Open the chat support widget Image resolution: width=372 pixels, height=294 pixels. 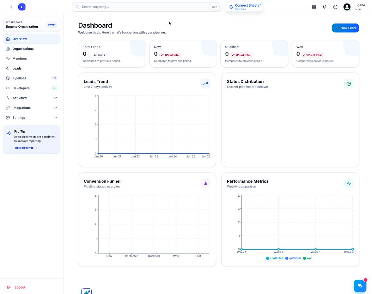360,286
